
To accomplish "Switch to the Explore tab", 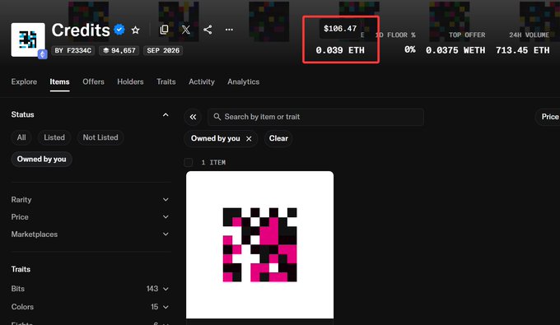I will click(24, 81).
